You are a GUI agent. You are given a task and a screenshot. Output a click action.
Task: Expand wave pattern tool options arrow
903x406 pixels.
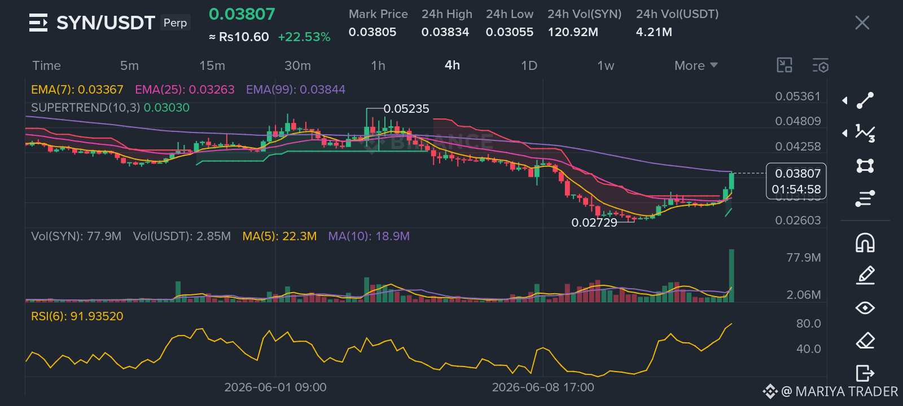(845, 133)
